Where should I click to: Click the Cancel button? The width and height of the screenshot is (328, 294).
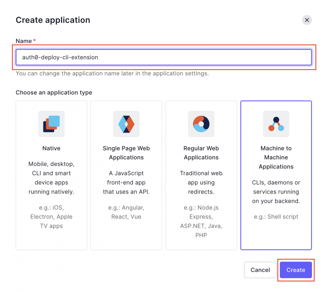point(260,270)
